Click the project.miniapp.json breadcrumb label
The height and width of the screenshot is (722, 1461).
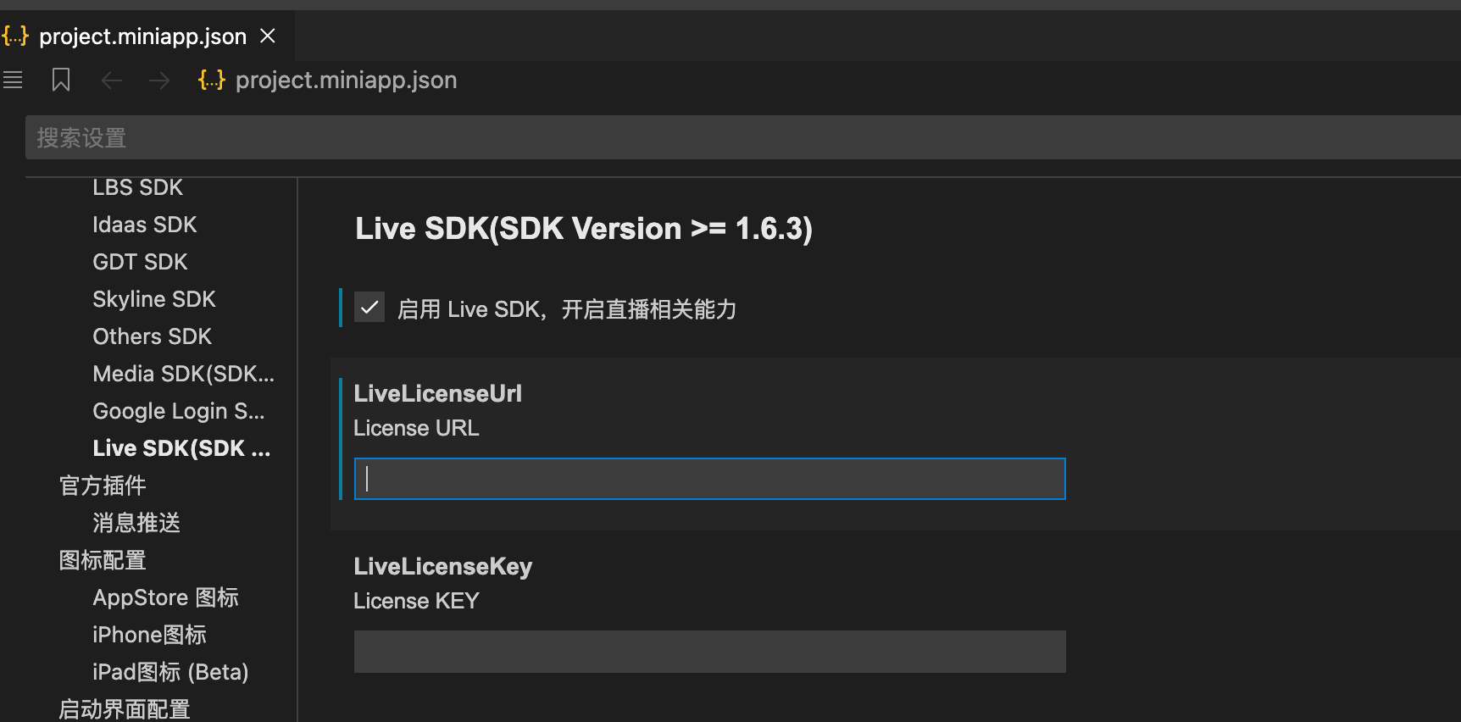346,81
